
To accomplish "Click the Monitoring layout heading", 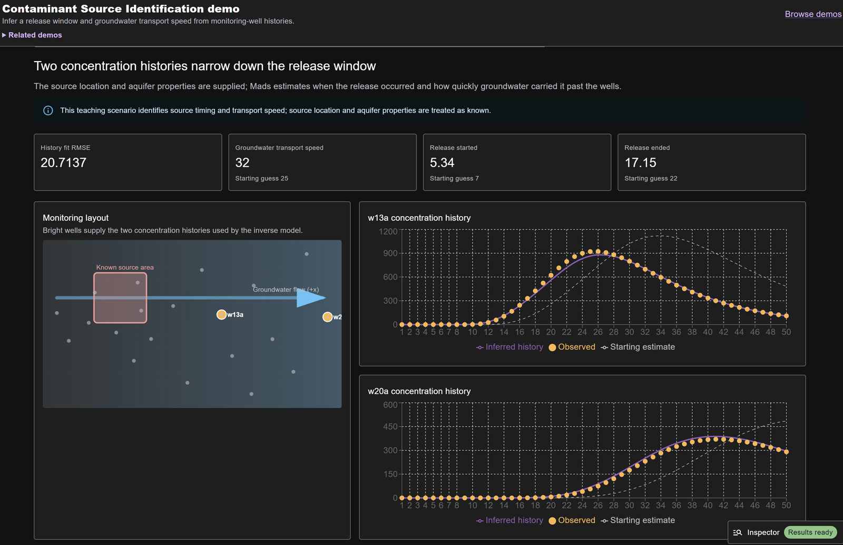I will [x=75, y=218].
